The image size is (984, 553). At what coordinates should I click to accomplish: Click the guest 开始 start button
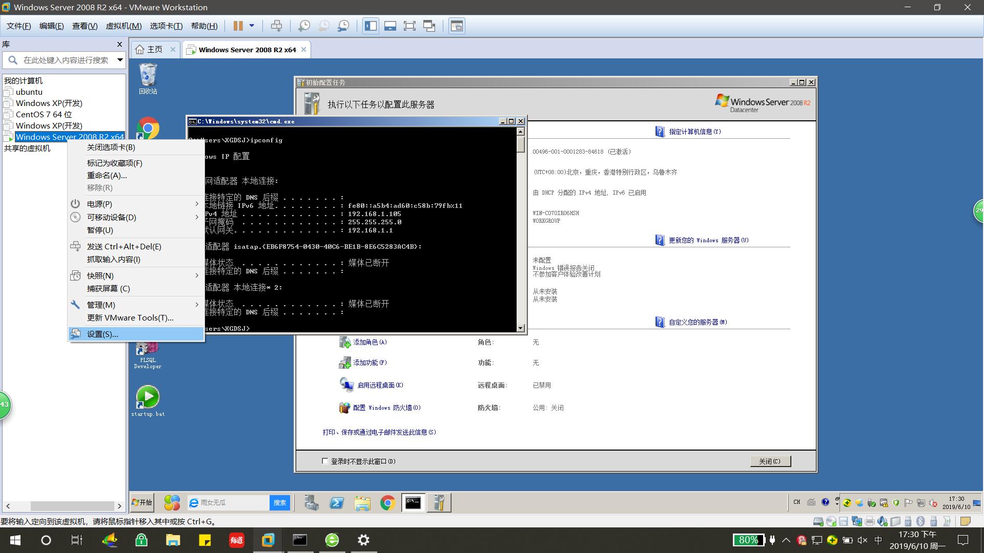(x=142, y=502)
